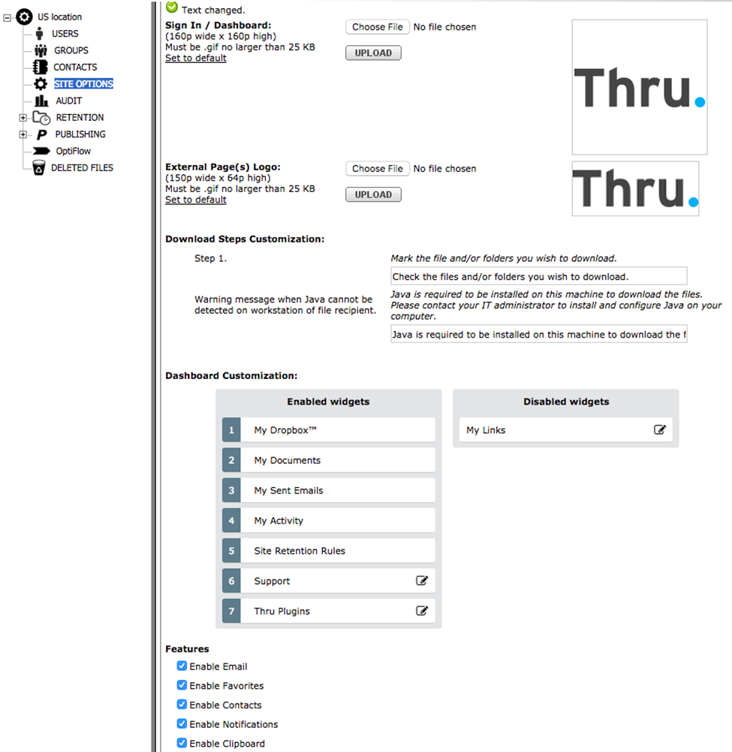The width and height of the screenshot is (732, 752).
Task: Expand the Retention tree node
Action: pyautogui.click(x=23, y=118)
